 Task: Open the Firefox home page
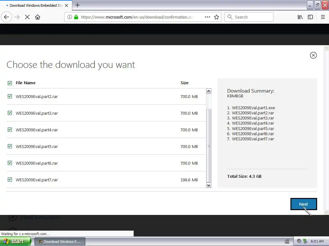(x=38, y=17)
